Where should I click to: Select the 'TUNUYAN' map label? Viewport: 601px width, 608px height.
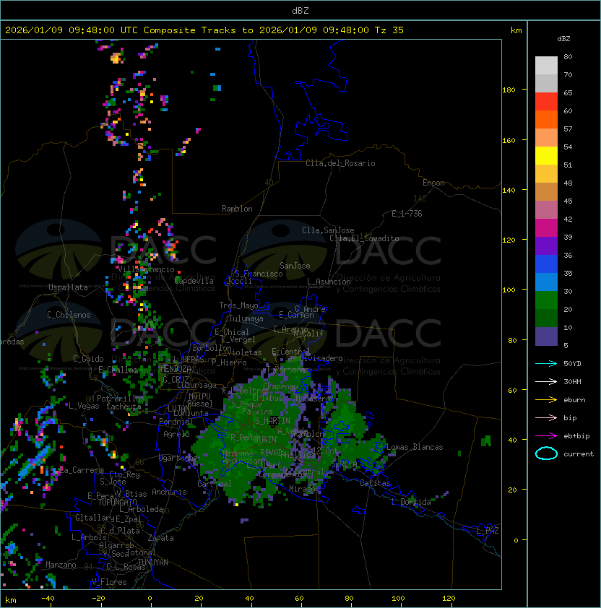153,563
